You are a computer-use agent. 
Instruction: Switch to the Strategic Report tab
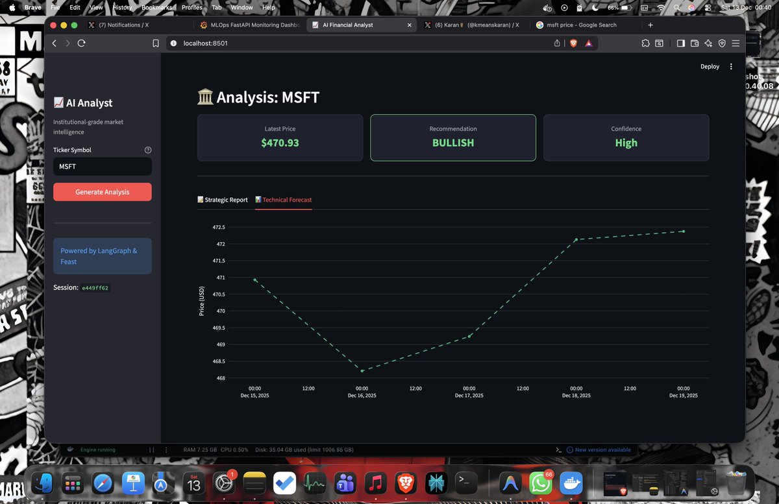pyautogui.click(x=223, y=200)
